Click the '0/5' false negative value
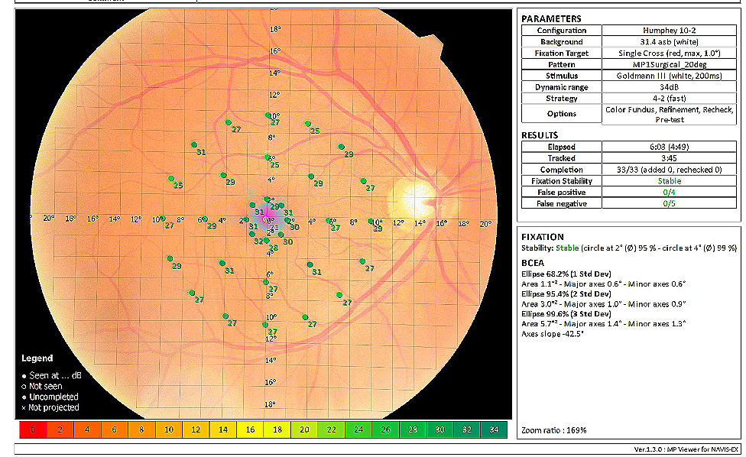The image size is (746, 457). click(669, 203)
